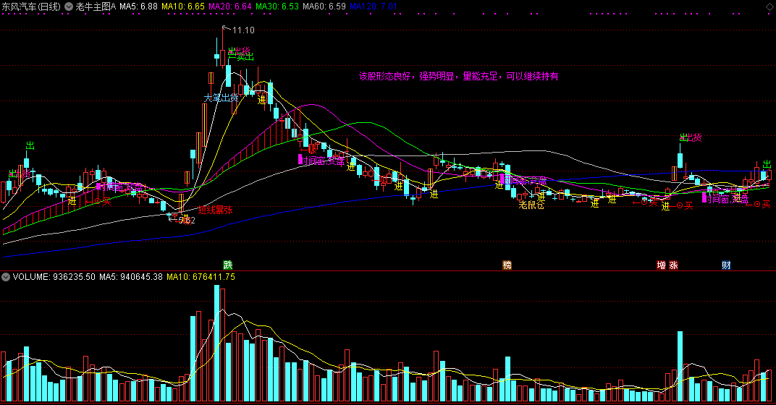Click the green MA30: 6.53 value
Image resolution: width=776 pixels, height=405 pixels.
click(277, 7)
